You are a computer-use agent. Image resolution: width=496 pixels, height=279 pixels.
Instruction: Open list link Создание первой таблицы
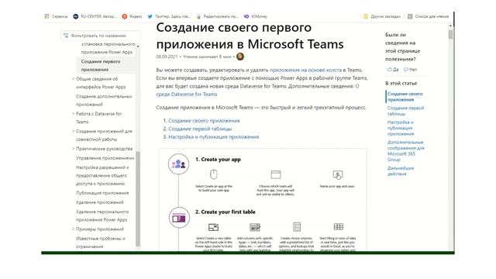coord(200,129)
